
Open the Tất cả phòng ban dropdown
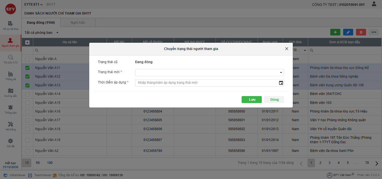42,33
